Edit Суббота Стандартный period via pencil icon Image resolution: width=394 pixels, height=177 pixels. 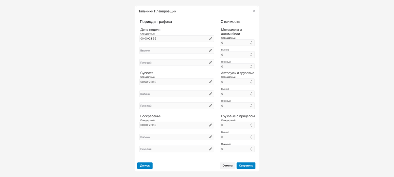210,82
